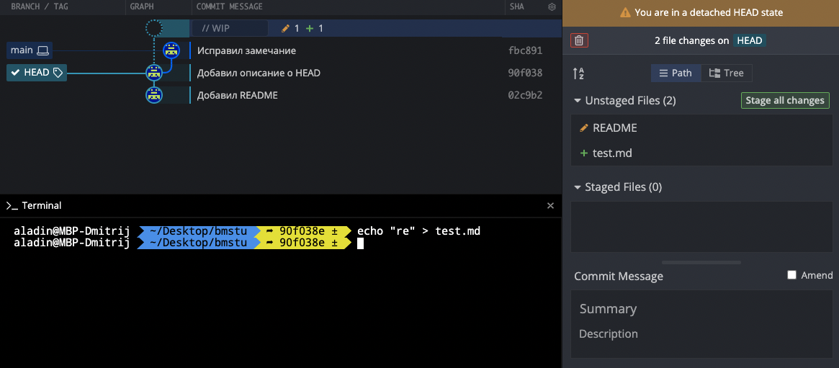Click the resize handle above Commit Message
839x368 pixels.
[701, 263]
